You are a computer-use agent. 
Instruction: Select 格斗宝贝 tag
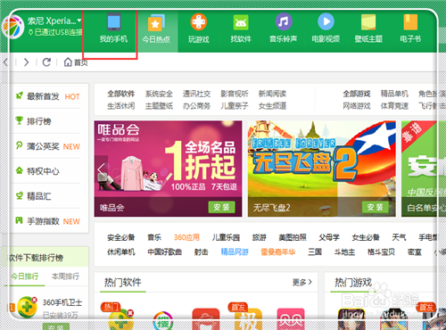381,252
